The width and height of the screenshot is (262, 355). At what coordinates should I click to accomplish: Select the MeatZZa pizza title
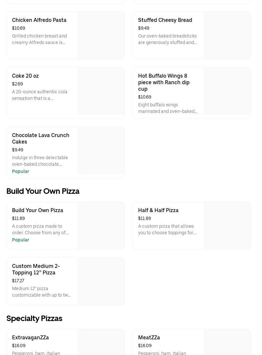pos(149,338)
